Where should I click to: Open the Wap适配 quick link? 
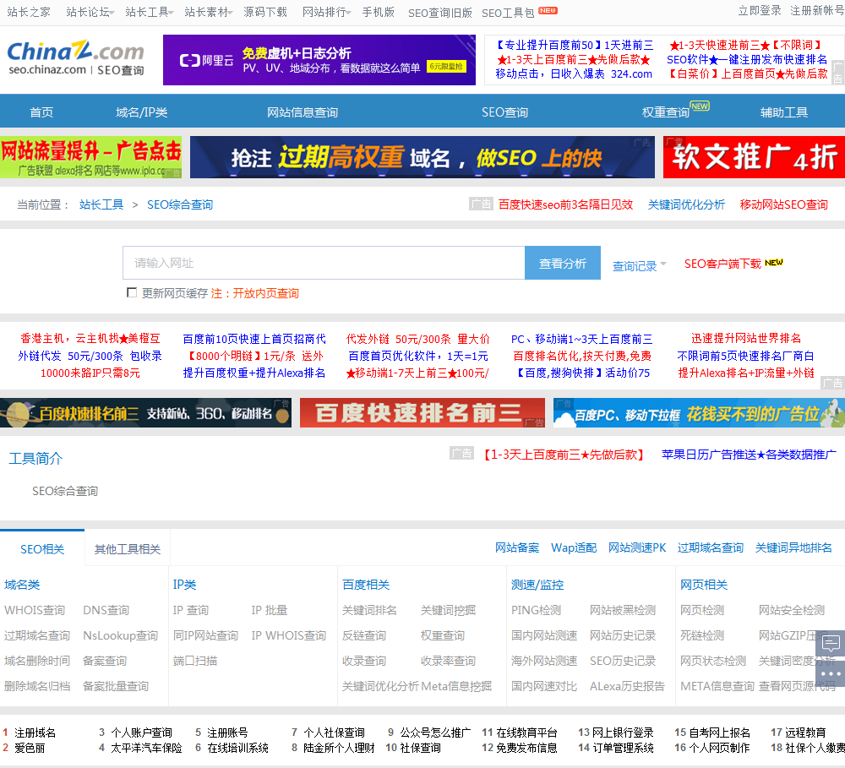(x=574, y=547)
